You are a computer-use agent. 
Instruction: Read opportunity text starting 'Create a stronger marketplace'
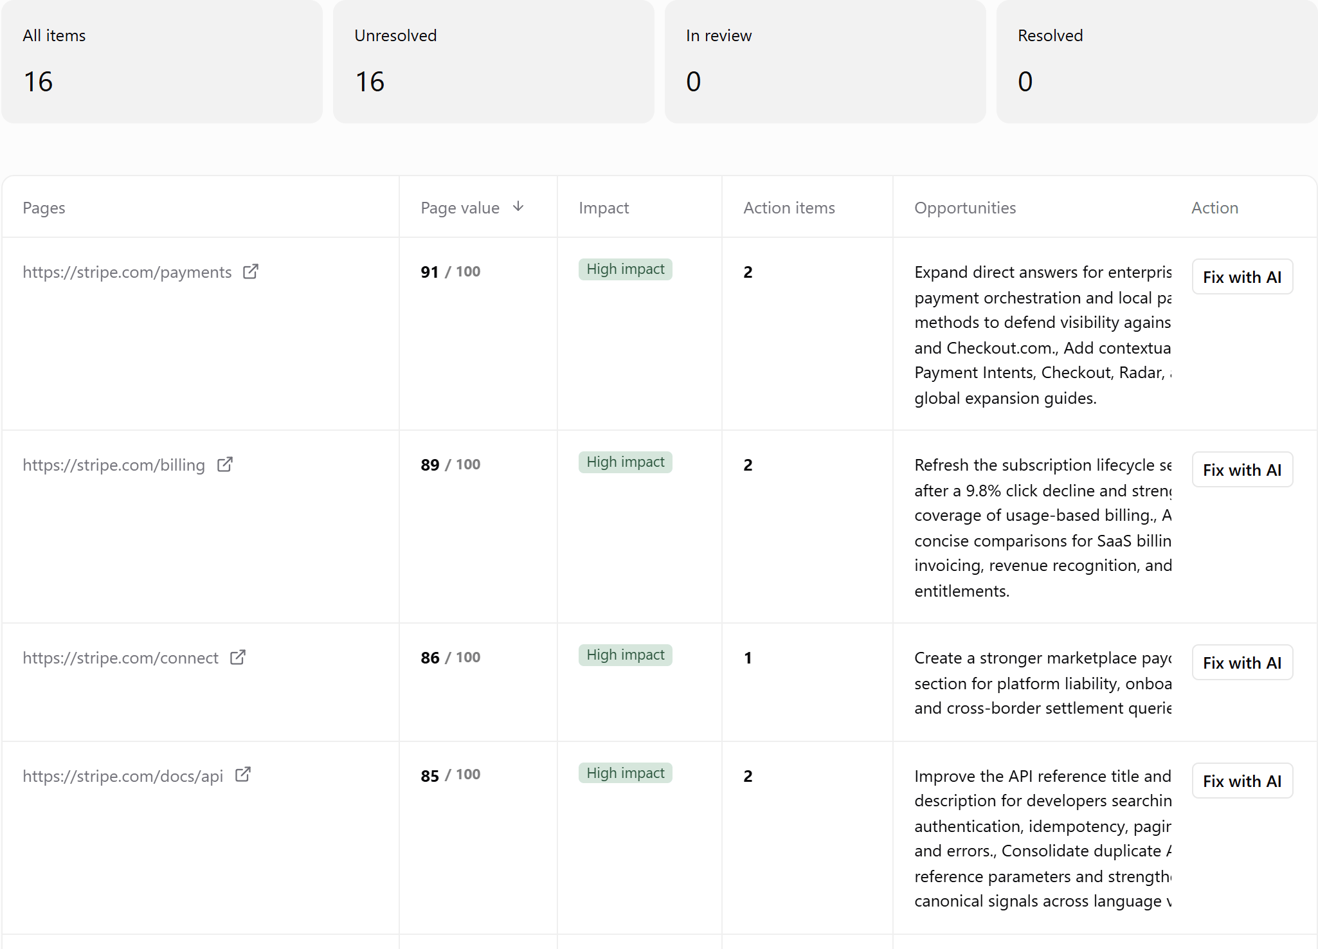[1043, 683]
